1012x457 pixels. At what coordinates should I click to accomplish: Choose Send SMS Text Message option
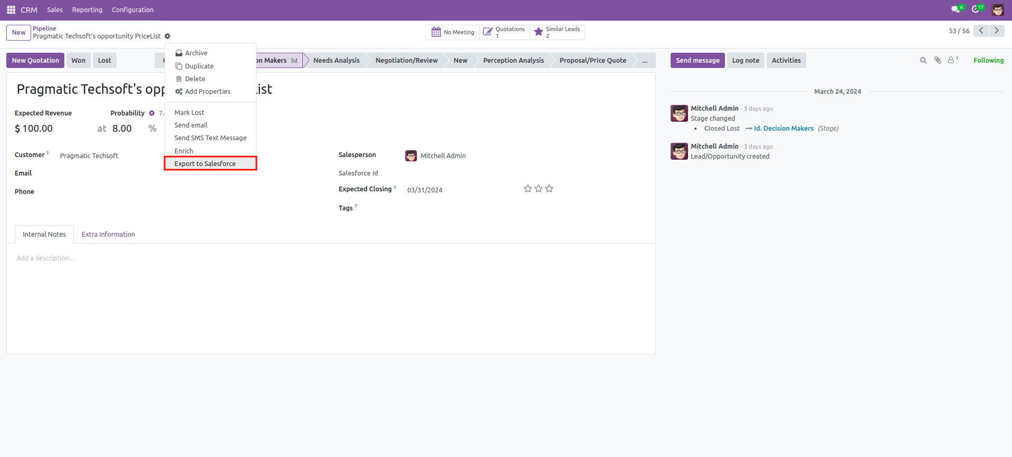pyautogui.click(x=211, y=138)
